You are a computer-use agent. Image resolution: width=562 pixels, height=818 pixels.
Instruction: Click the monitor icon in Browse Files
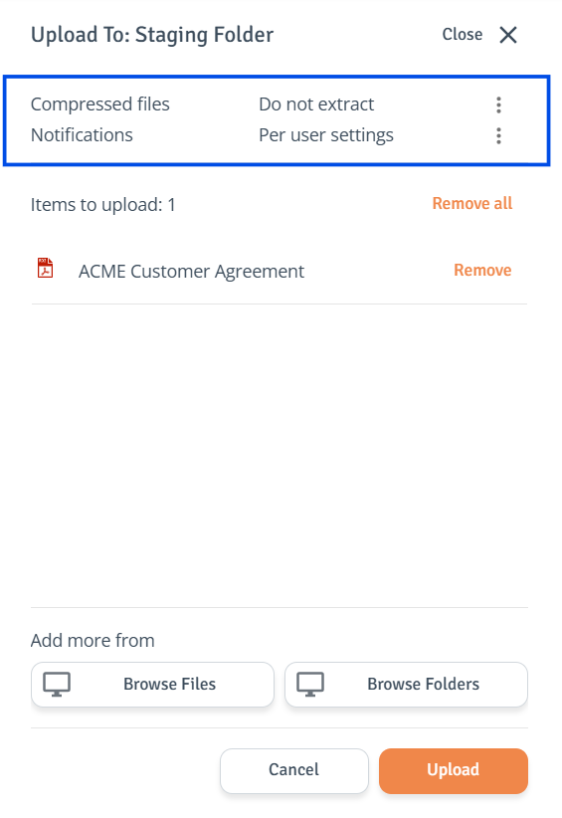click(x=57, y=685)
